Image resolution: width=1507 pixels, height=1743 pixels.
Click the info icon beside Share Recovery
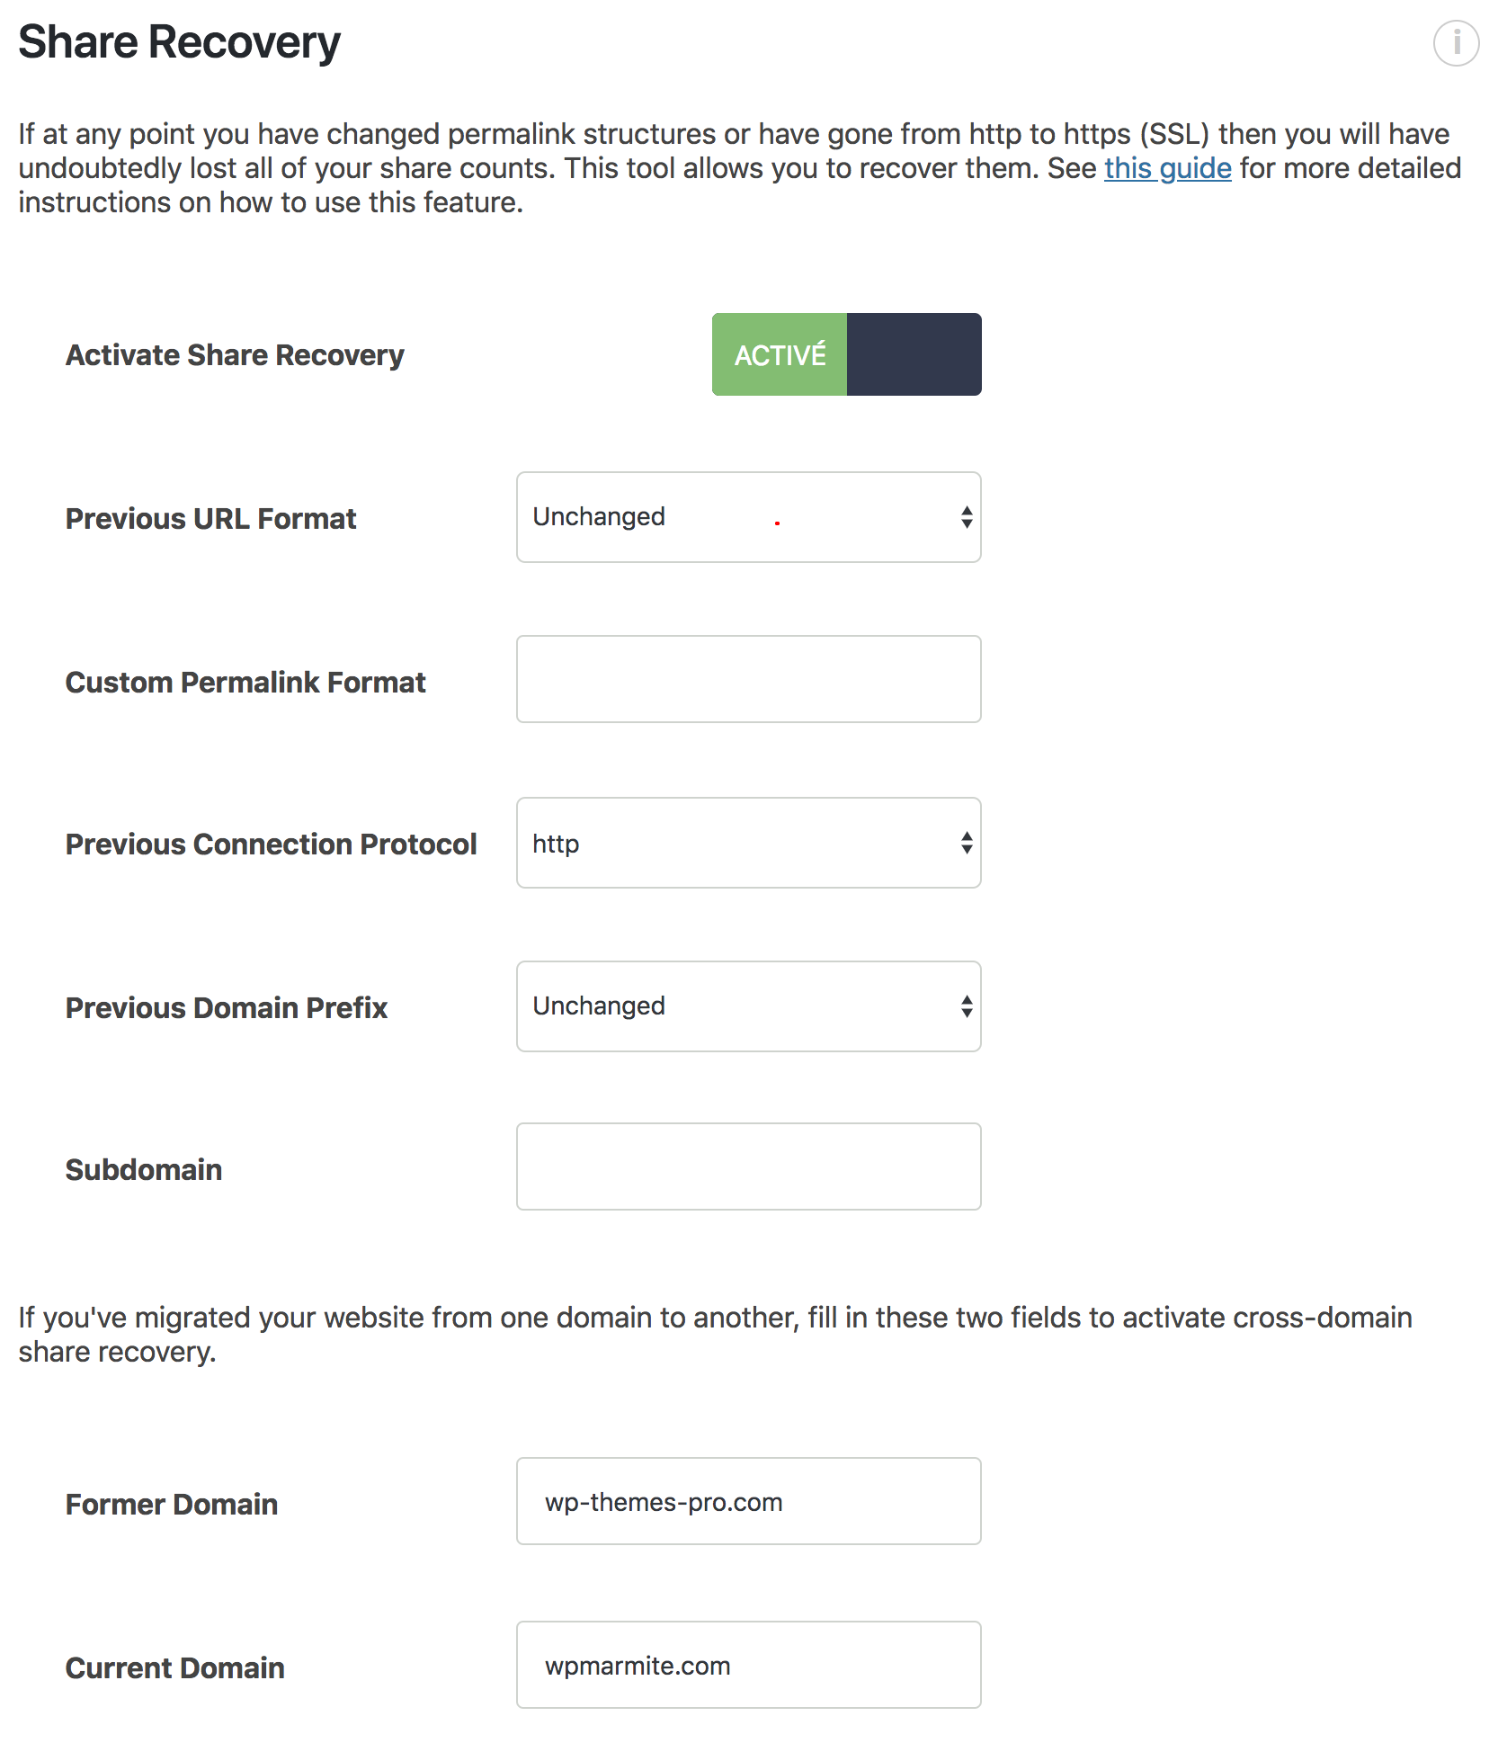click(x=1456, y=43)
